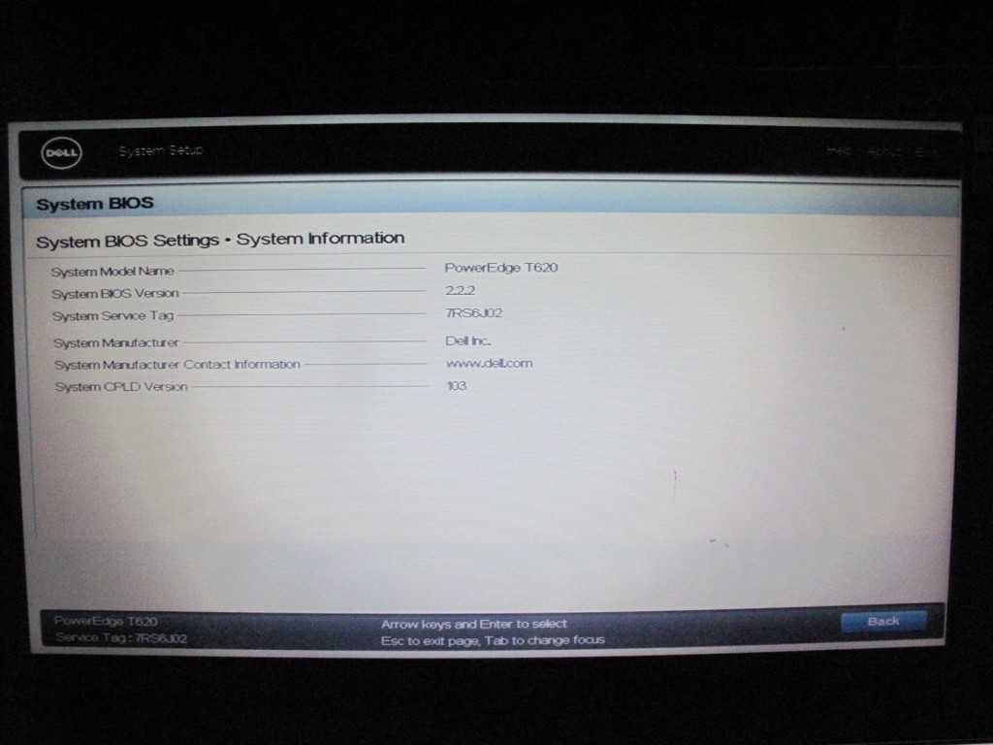This screenshot has width=993, height=745.
Task: Select the System CPLD Version label
Action: pyautogui.click(x=121, y=386)
